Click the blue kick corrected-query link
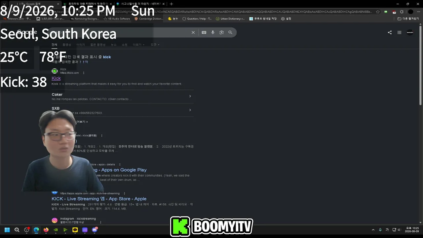This screenshot has width=423, height=238. coord(107,57)
